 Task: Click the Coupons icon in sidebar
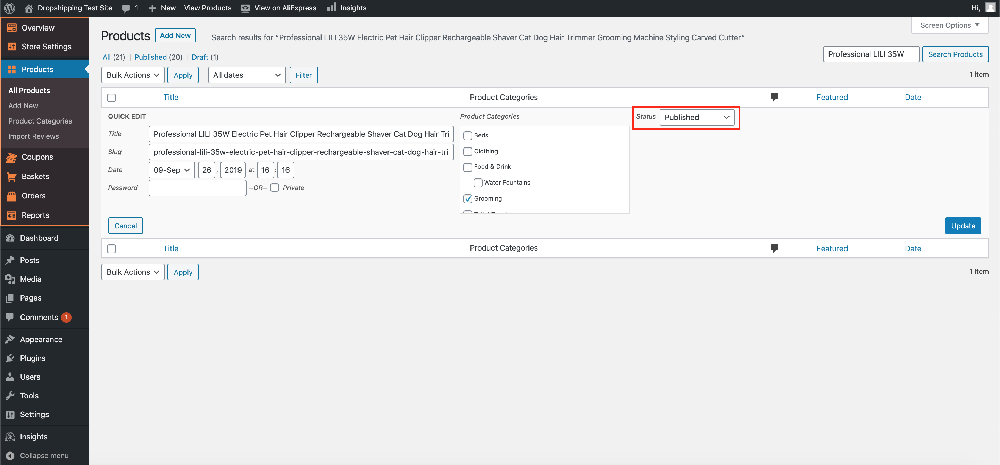pyautogui.click(x=12, y=157)
